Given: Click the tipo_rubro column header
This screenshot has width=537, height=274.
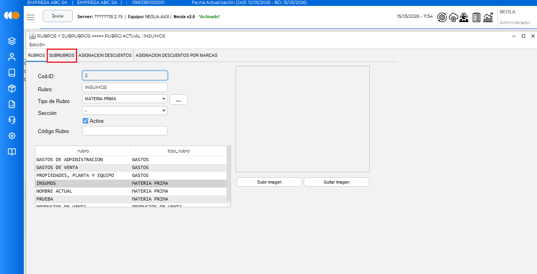Looking at the screenshot, I should click(x=179, y=151).
